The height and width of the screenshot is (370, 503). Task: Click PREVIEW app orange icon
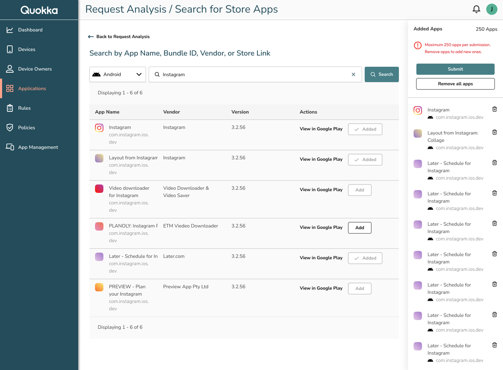tap(99, 287)
